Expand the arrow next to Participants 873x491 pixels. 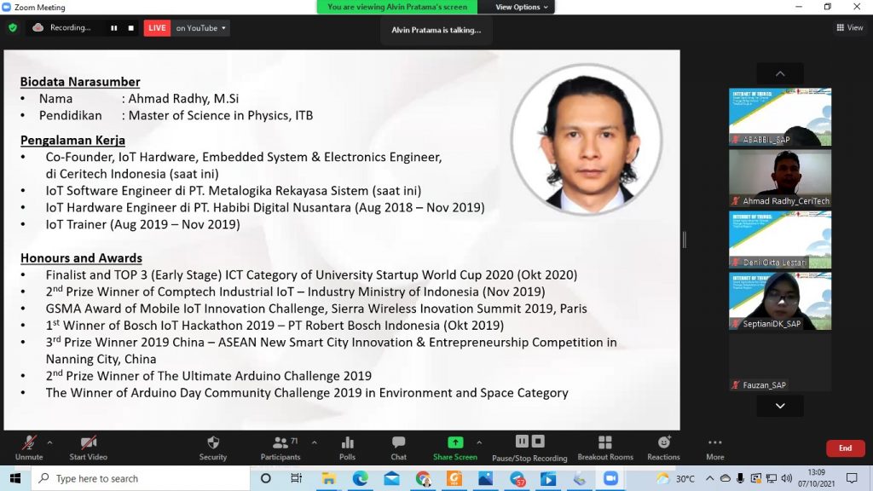(315, 442)
